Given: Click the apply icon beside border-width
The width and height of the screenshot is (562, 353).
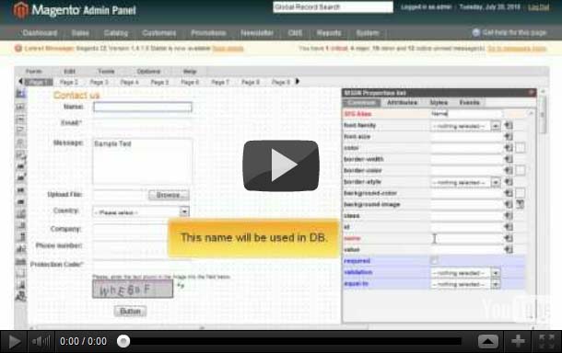Looking at the screenshot, I should pos(509,159).
